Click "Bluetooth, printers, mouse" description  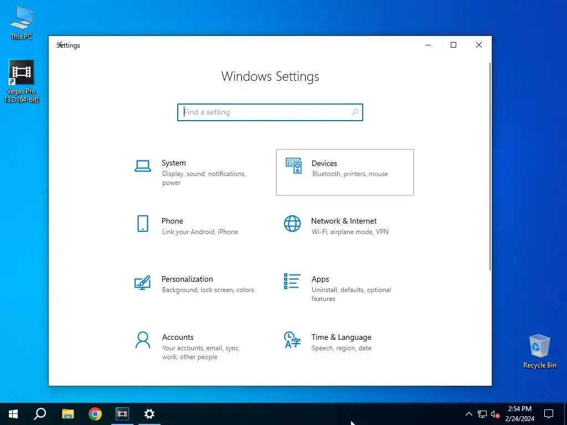[x=350, y=174]
